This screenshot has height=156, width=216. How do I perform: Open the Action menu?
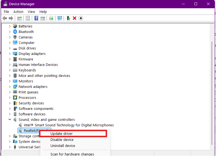point(18,12)
